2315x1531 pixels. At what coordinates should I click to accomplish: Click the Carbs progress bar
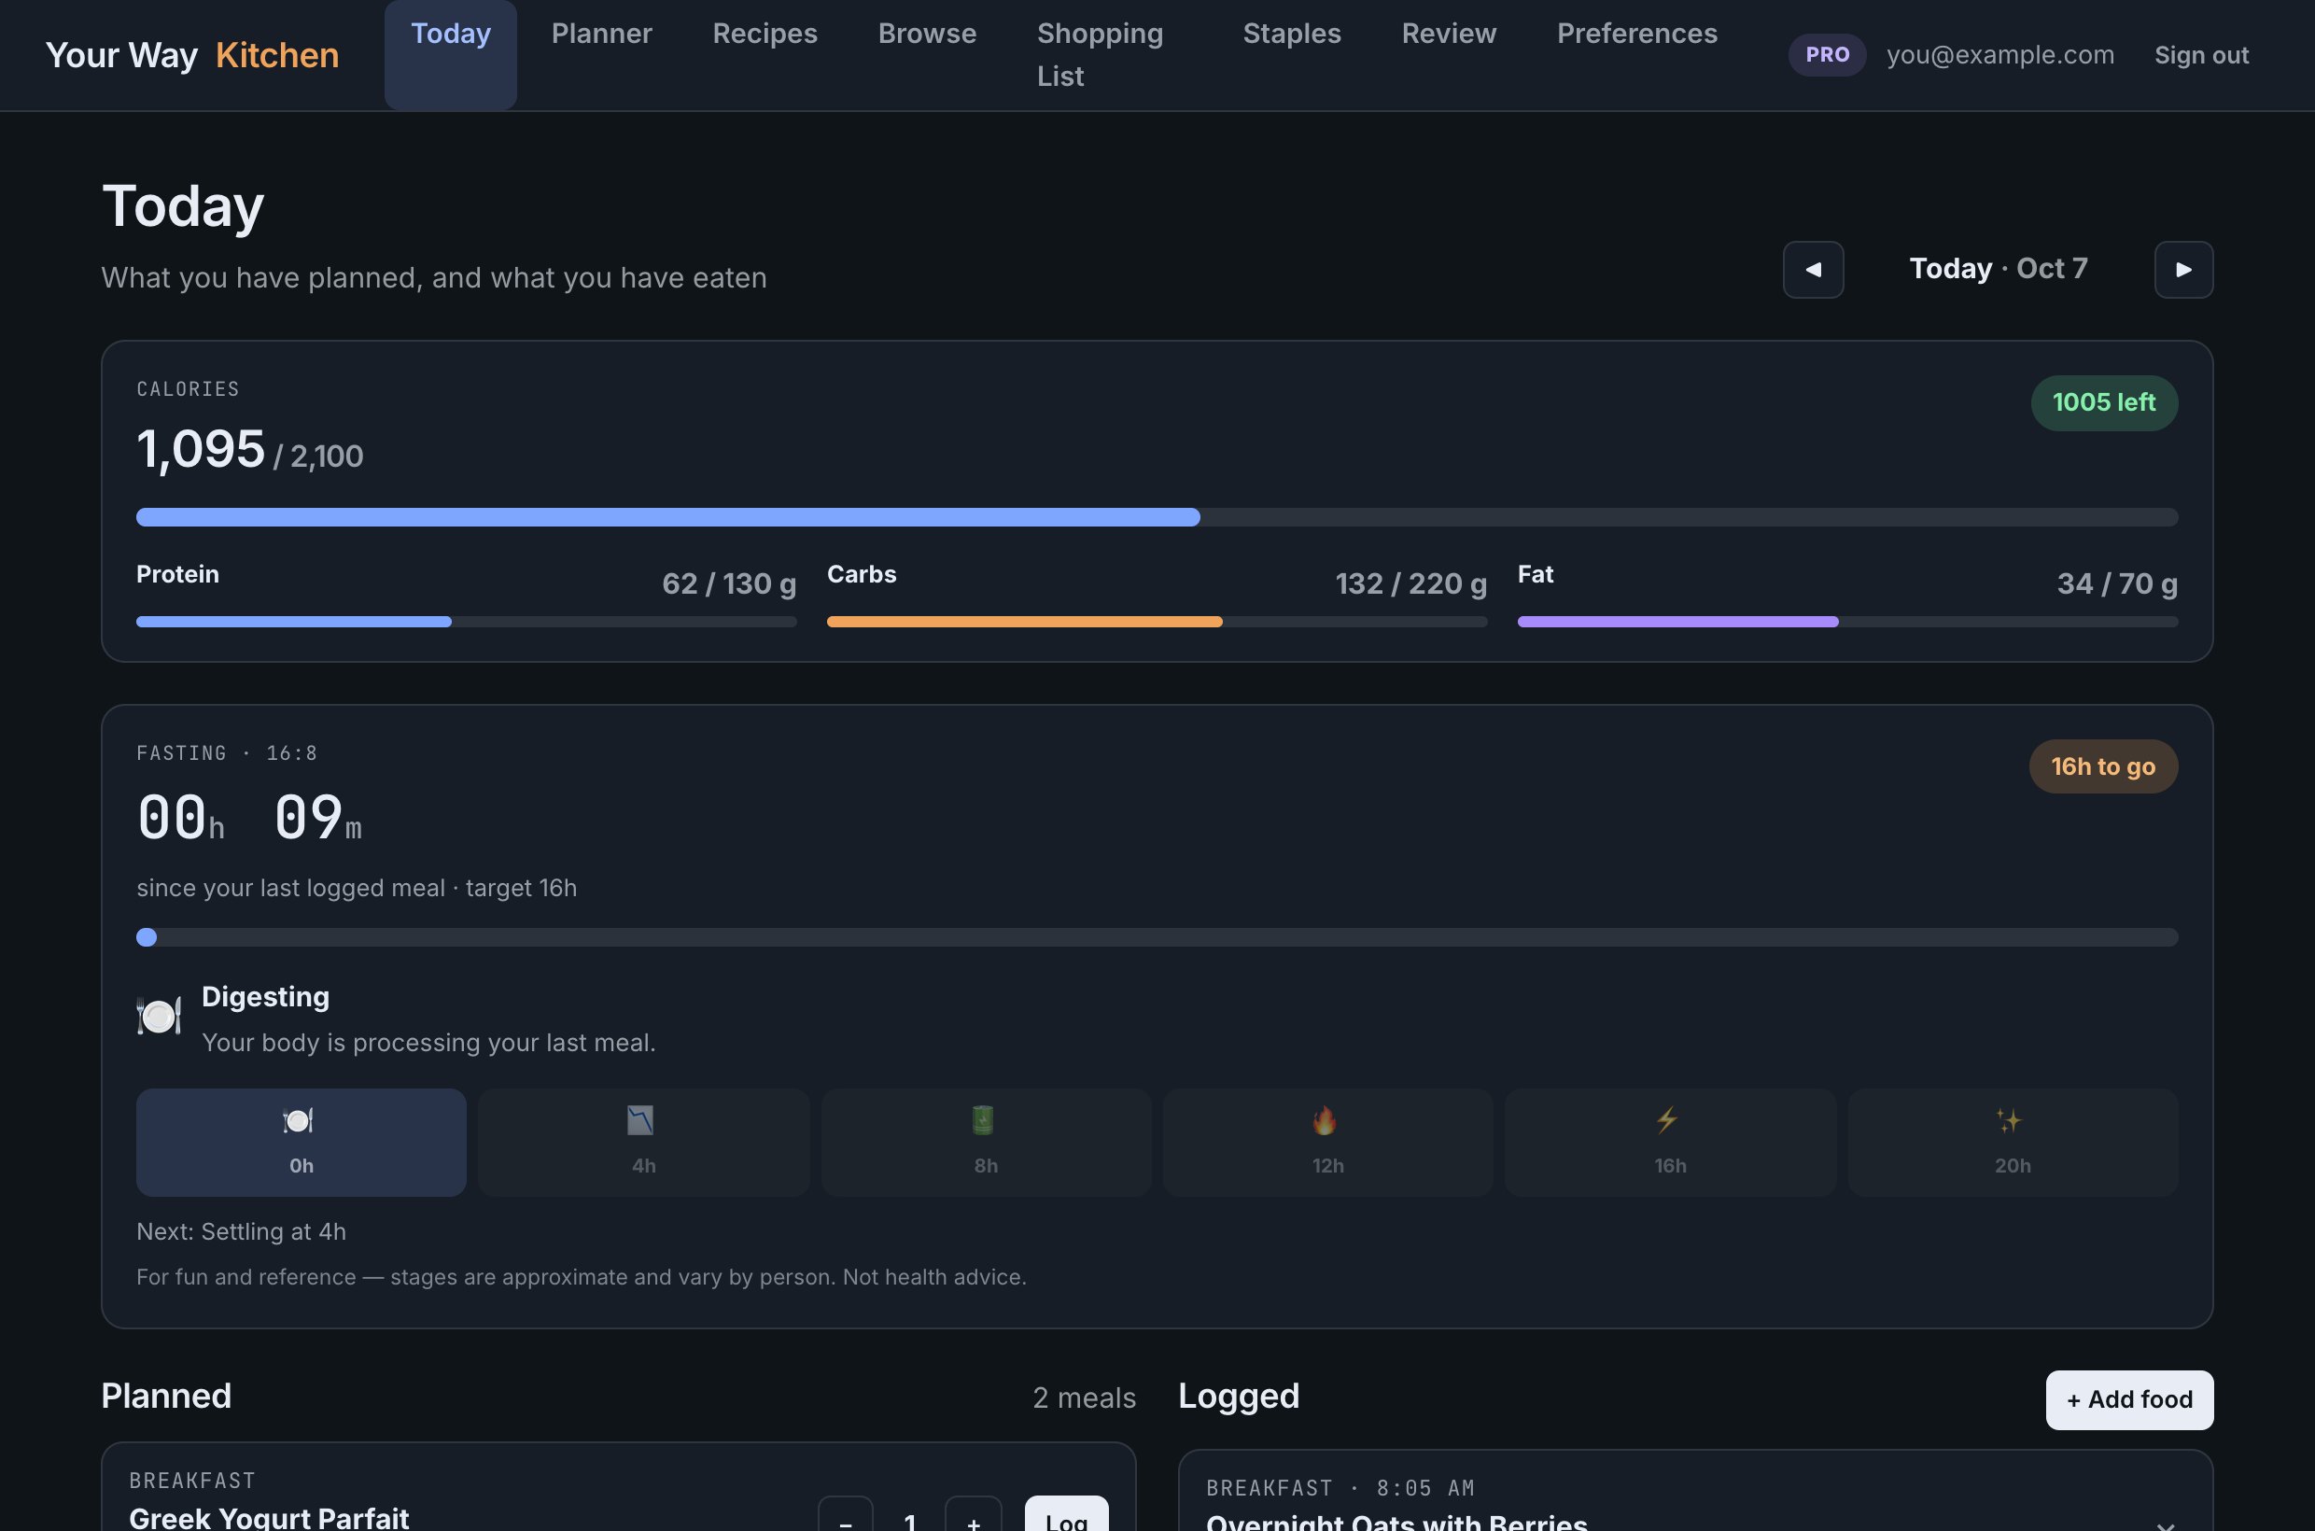coord(1157,621)
